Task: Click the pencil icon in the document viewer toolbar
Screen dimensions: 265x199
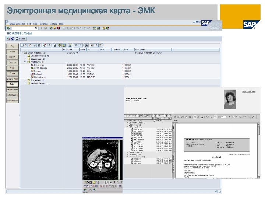Action: 253,117
